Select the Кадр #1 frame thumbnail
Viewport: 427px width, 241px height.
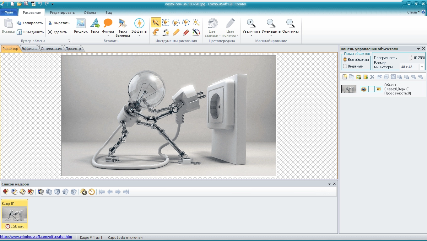pyautogui.click(x=14, y=215)
